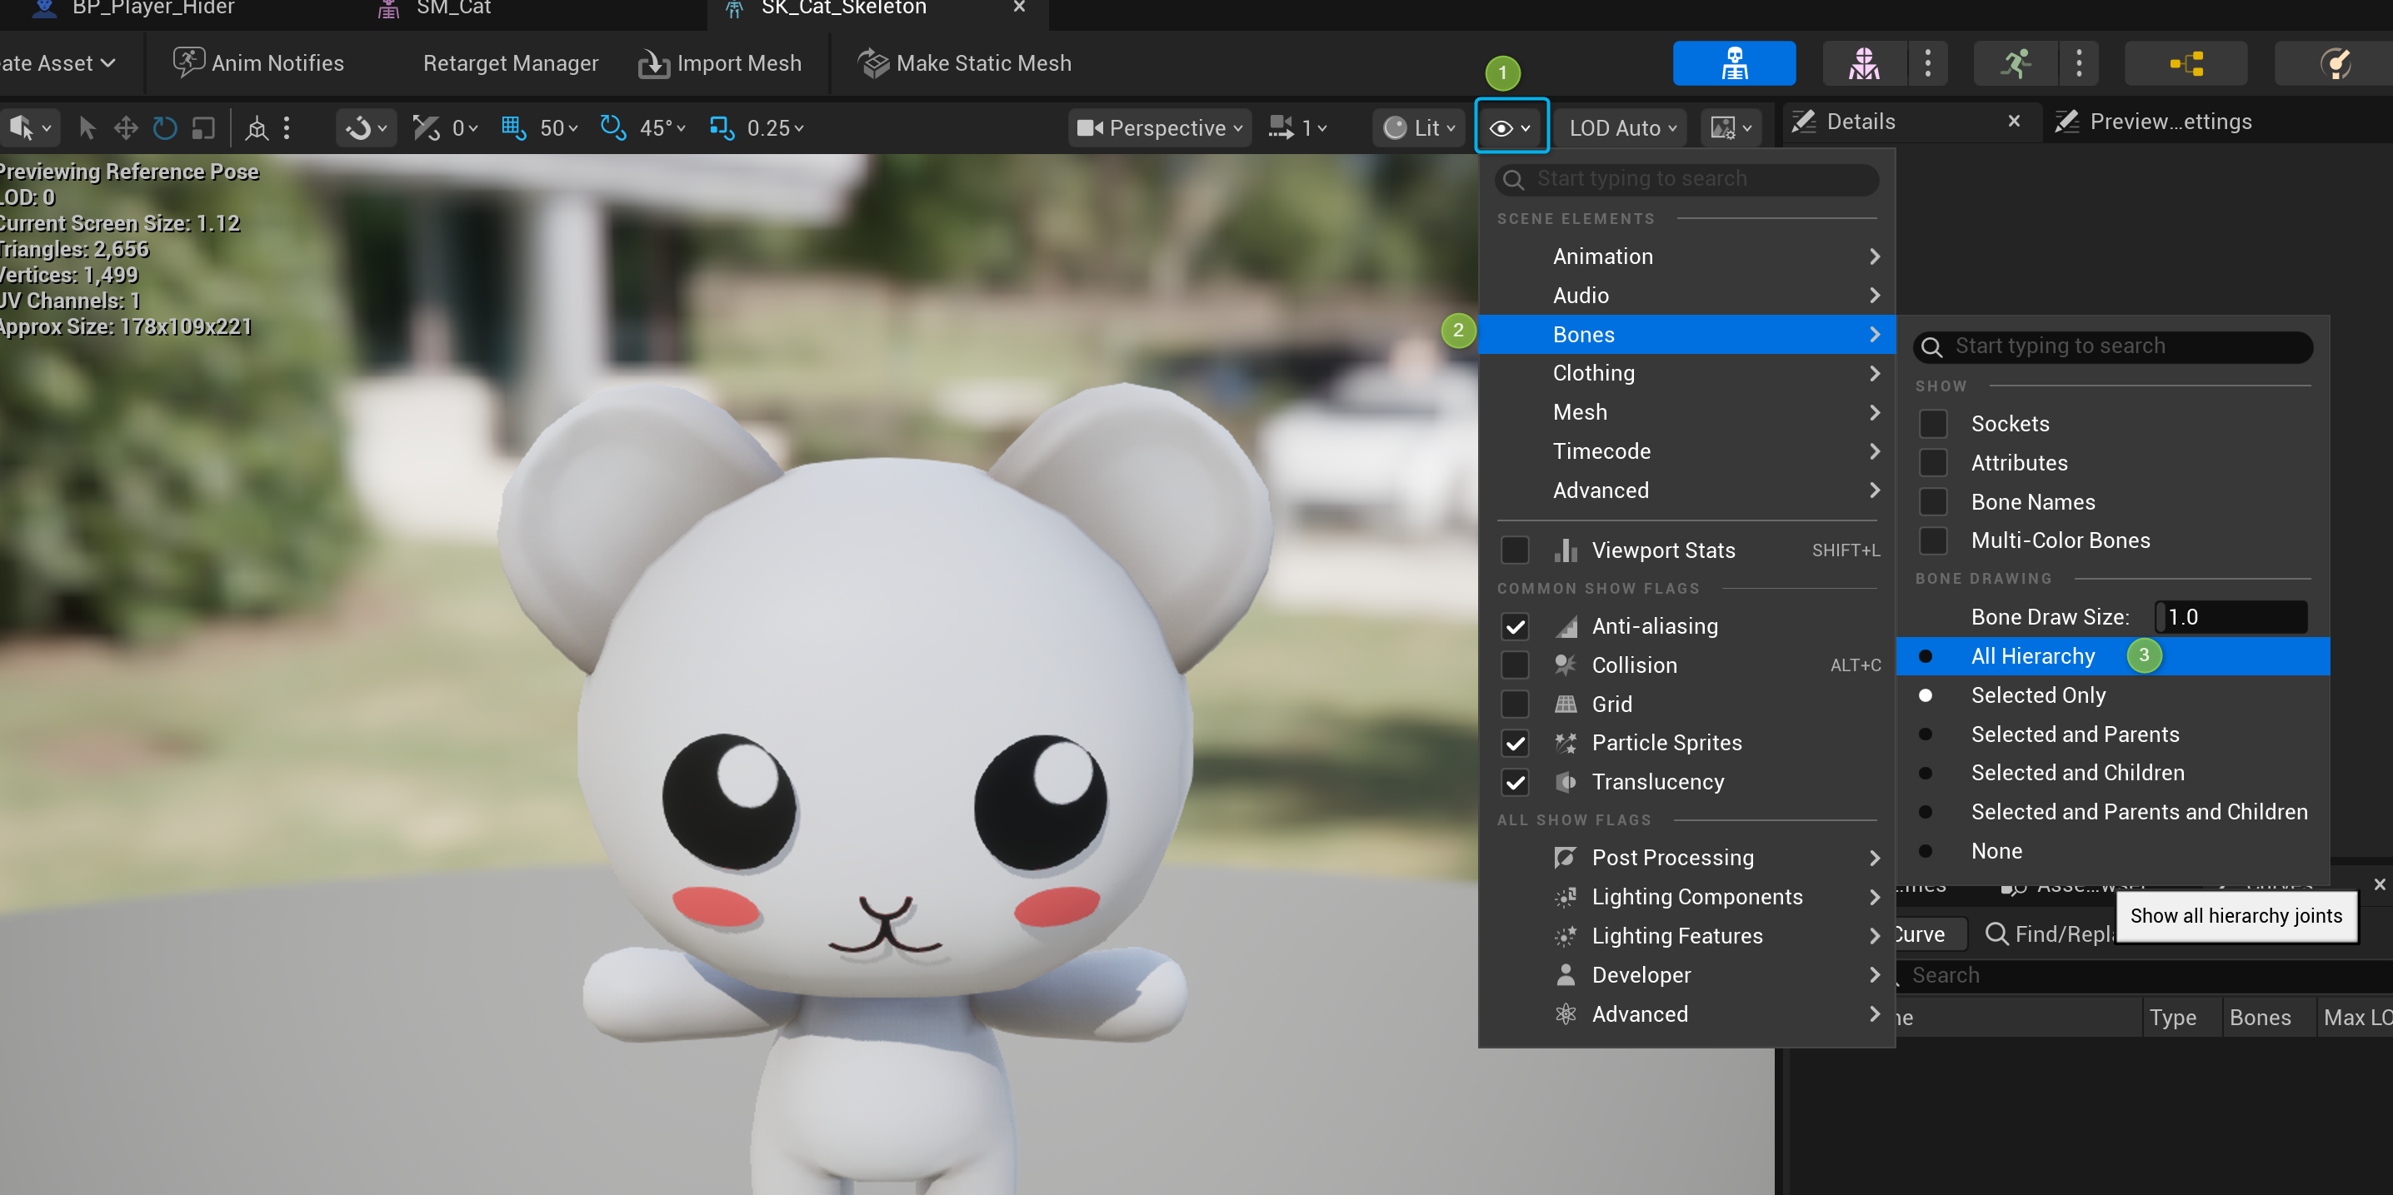The image size is (2393, 1195).
Task: Click Retarget Manager button
Action: [x=510, y=63]
